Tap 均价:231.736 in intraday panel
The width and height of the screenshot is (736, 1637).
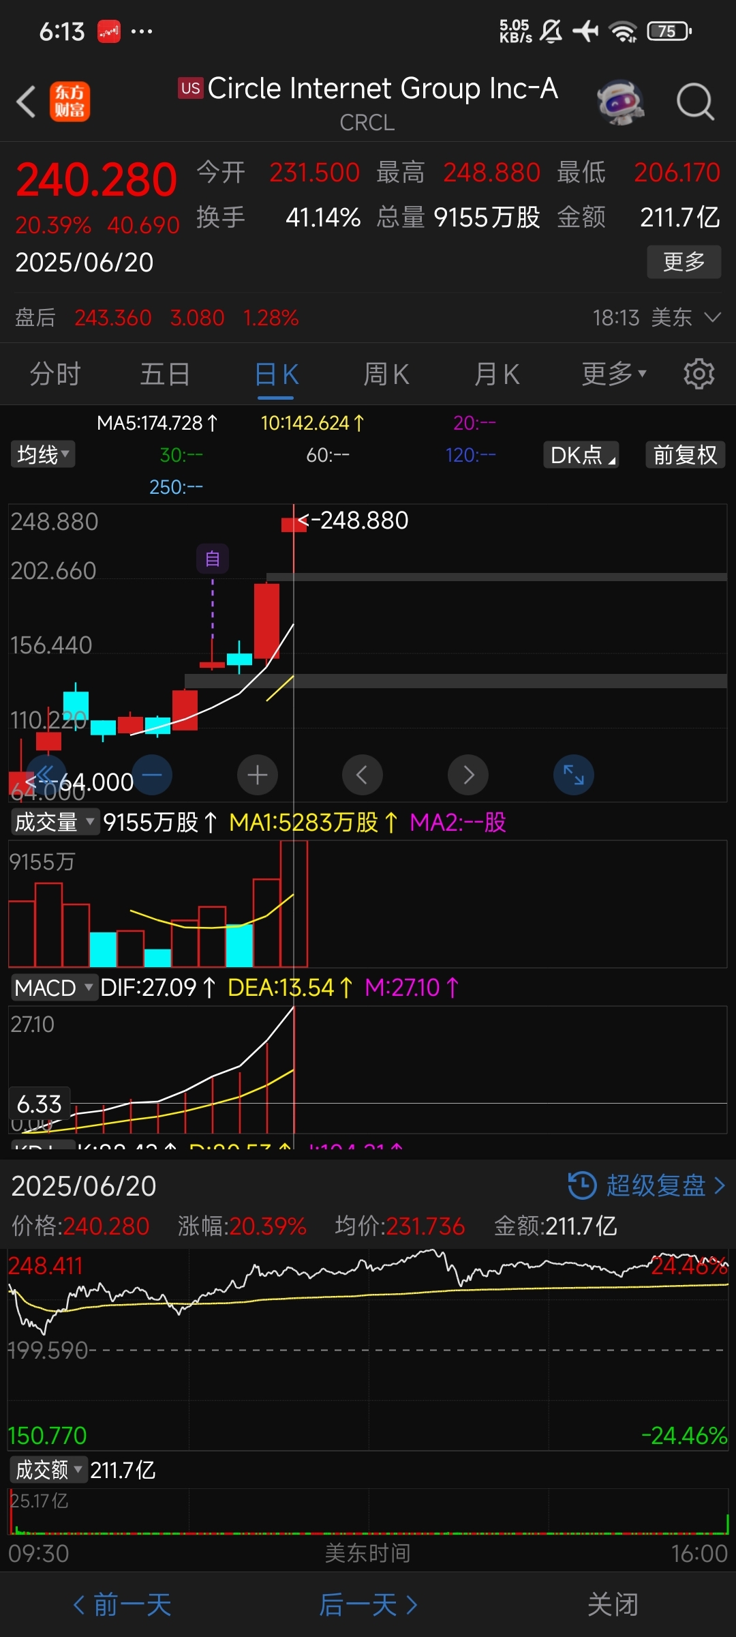click(x=399, y=1226)
